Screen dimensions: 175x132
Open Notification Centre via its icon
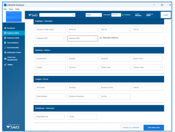click(x=5, y=52)
